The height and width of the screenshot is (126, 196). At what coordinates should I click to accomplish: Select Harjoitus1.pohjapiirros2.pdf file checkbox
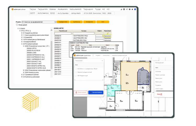tap(76, 72)
